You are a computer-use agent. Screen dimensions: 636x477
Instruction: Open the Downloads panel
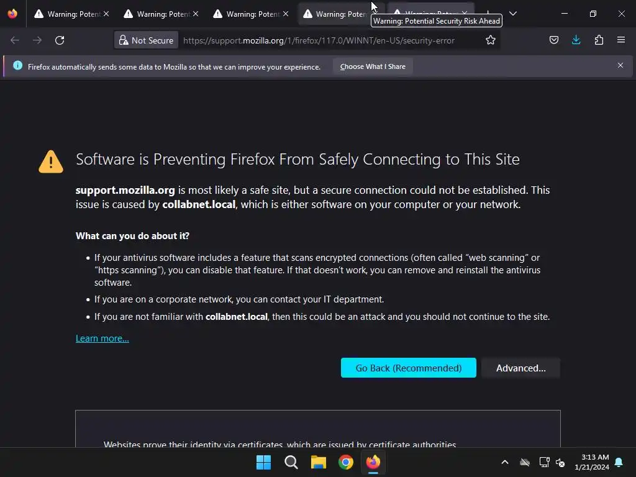576,40
